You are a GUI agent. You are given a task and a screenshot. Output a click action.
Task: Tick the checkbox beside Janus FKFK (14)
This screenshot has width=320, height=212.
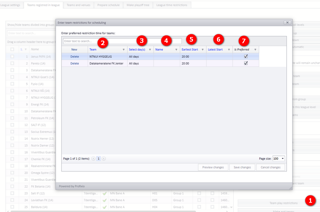12,57
